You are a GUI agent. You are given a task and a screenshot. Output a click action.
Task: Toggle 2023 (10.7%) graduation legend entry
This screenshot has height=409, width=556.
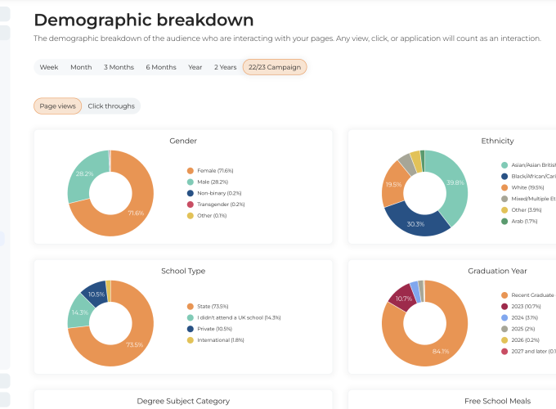[x=521, y=307]
